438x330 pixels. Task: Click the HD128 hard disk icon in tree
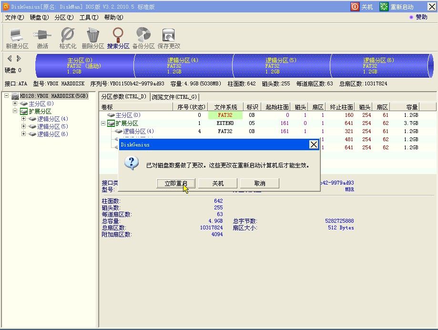point(15,96)
